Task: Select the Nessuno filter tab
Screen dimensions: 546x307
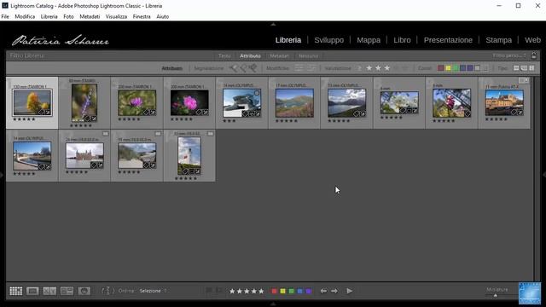Action: pyautogui.click(x=309, y=55)
